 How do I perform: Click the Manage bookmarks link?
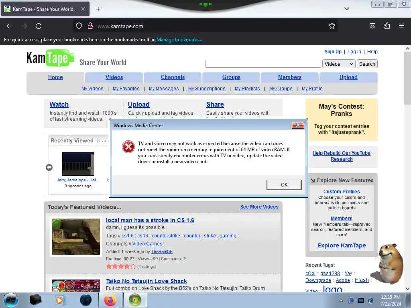pyautogui.click(x=179, y=40)
